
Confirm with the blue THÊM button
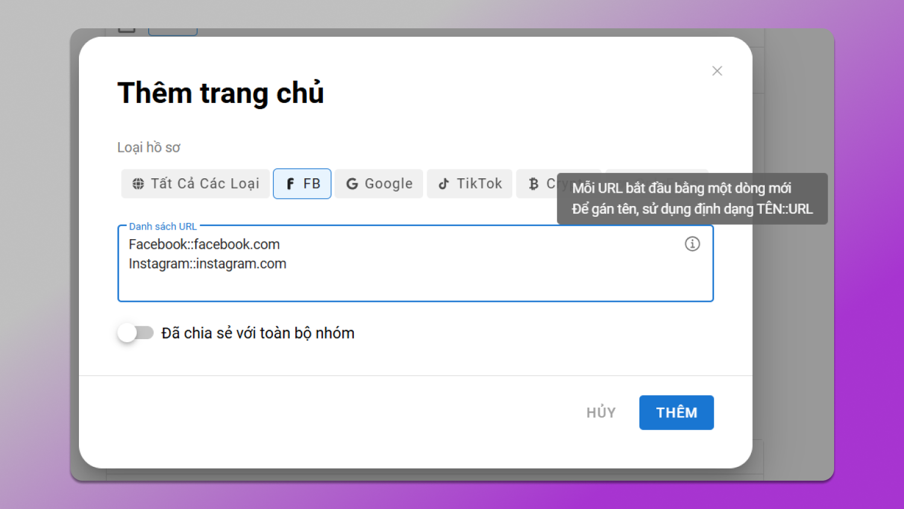click(676, 413)
